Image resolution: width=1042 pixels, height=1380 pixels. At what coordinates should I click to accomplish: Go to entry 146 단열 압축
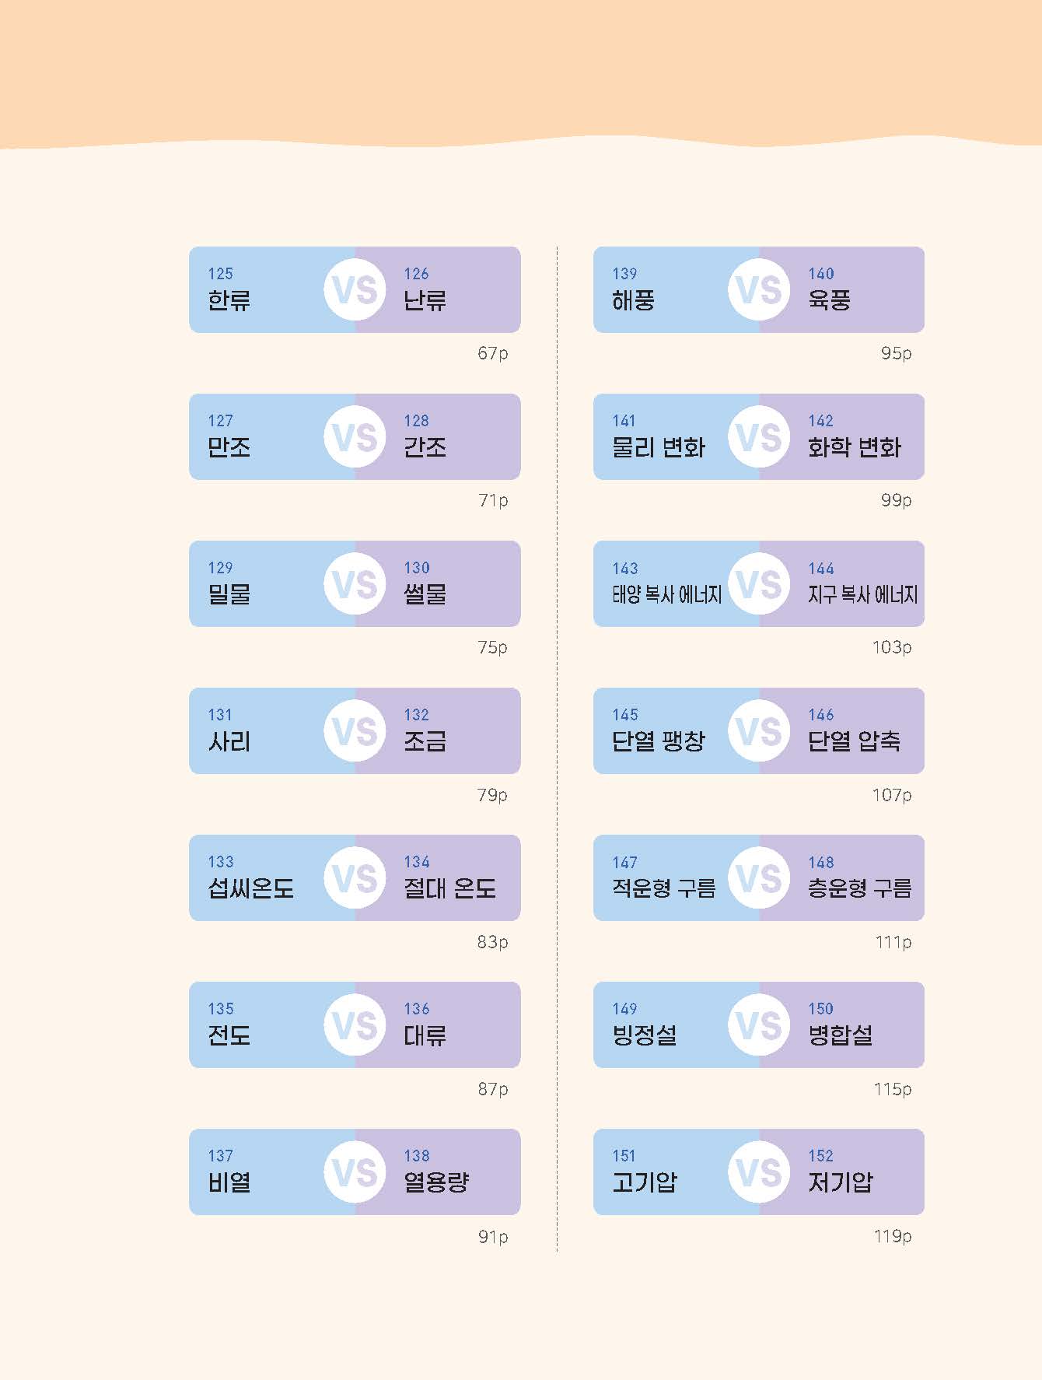coord(857,730)
